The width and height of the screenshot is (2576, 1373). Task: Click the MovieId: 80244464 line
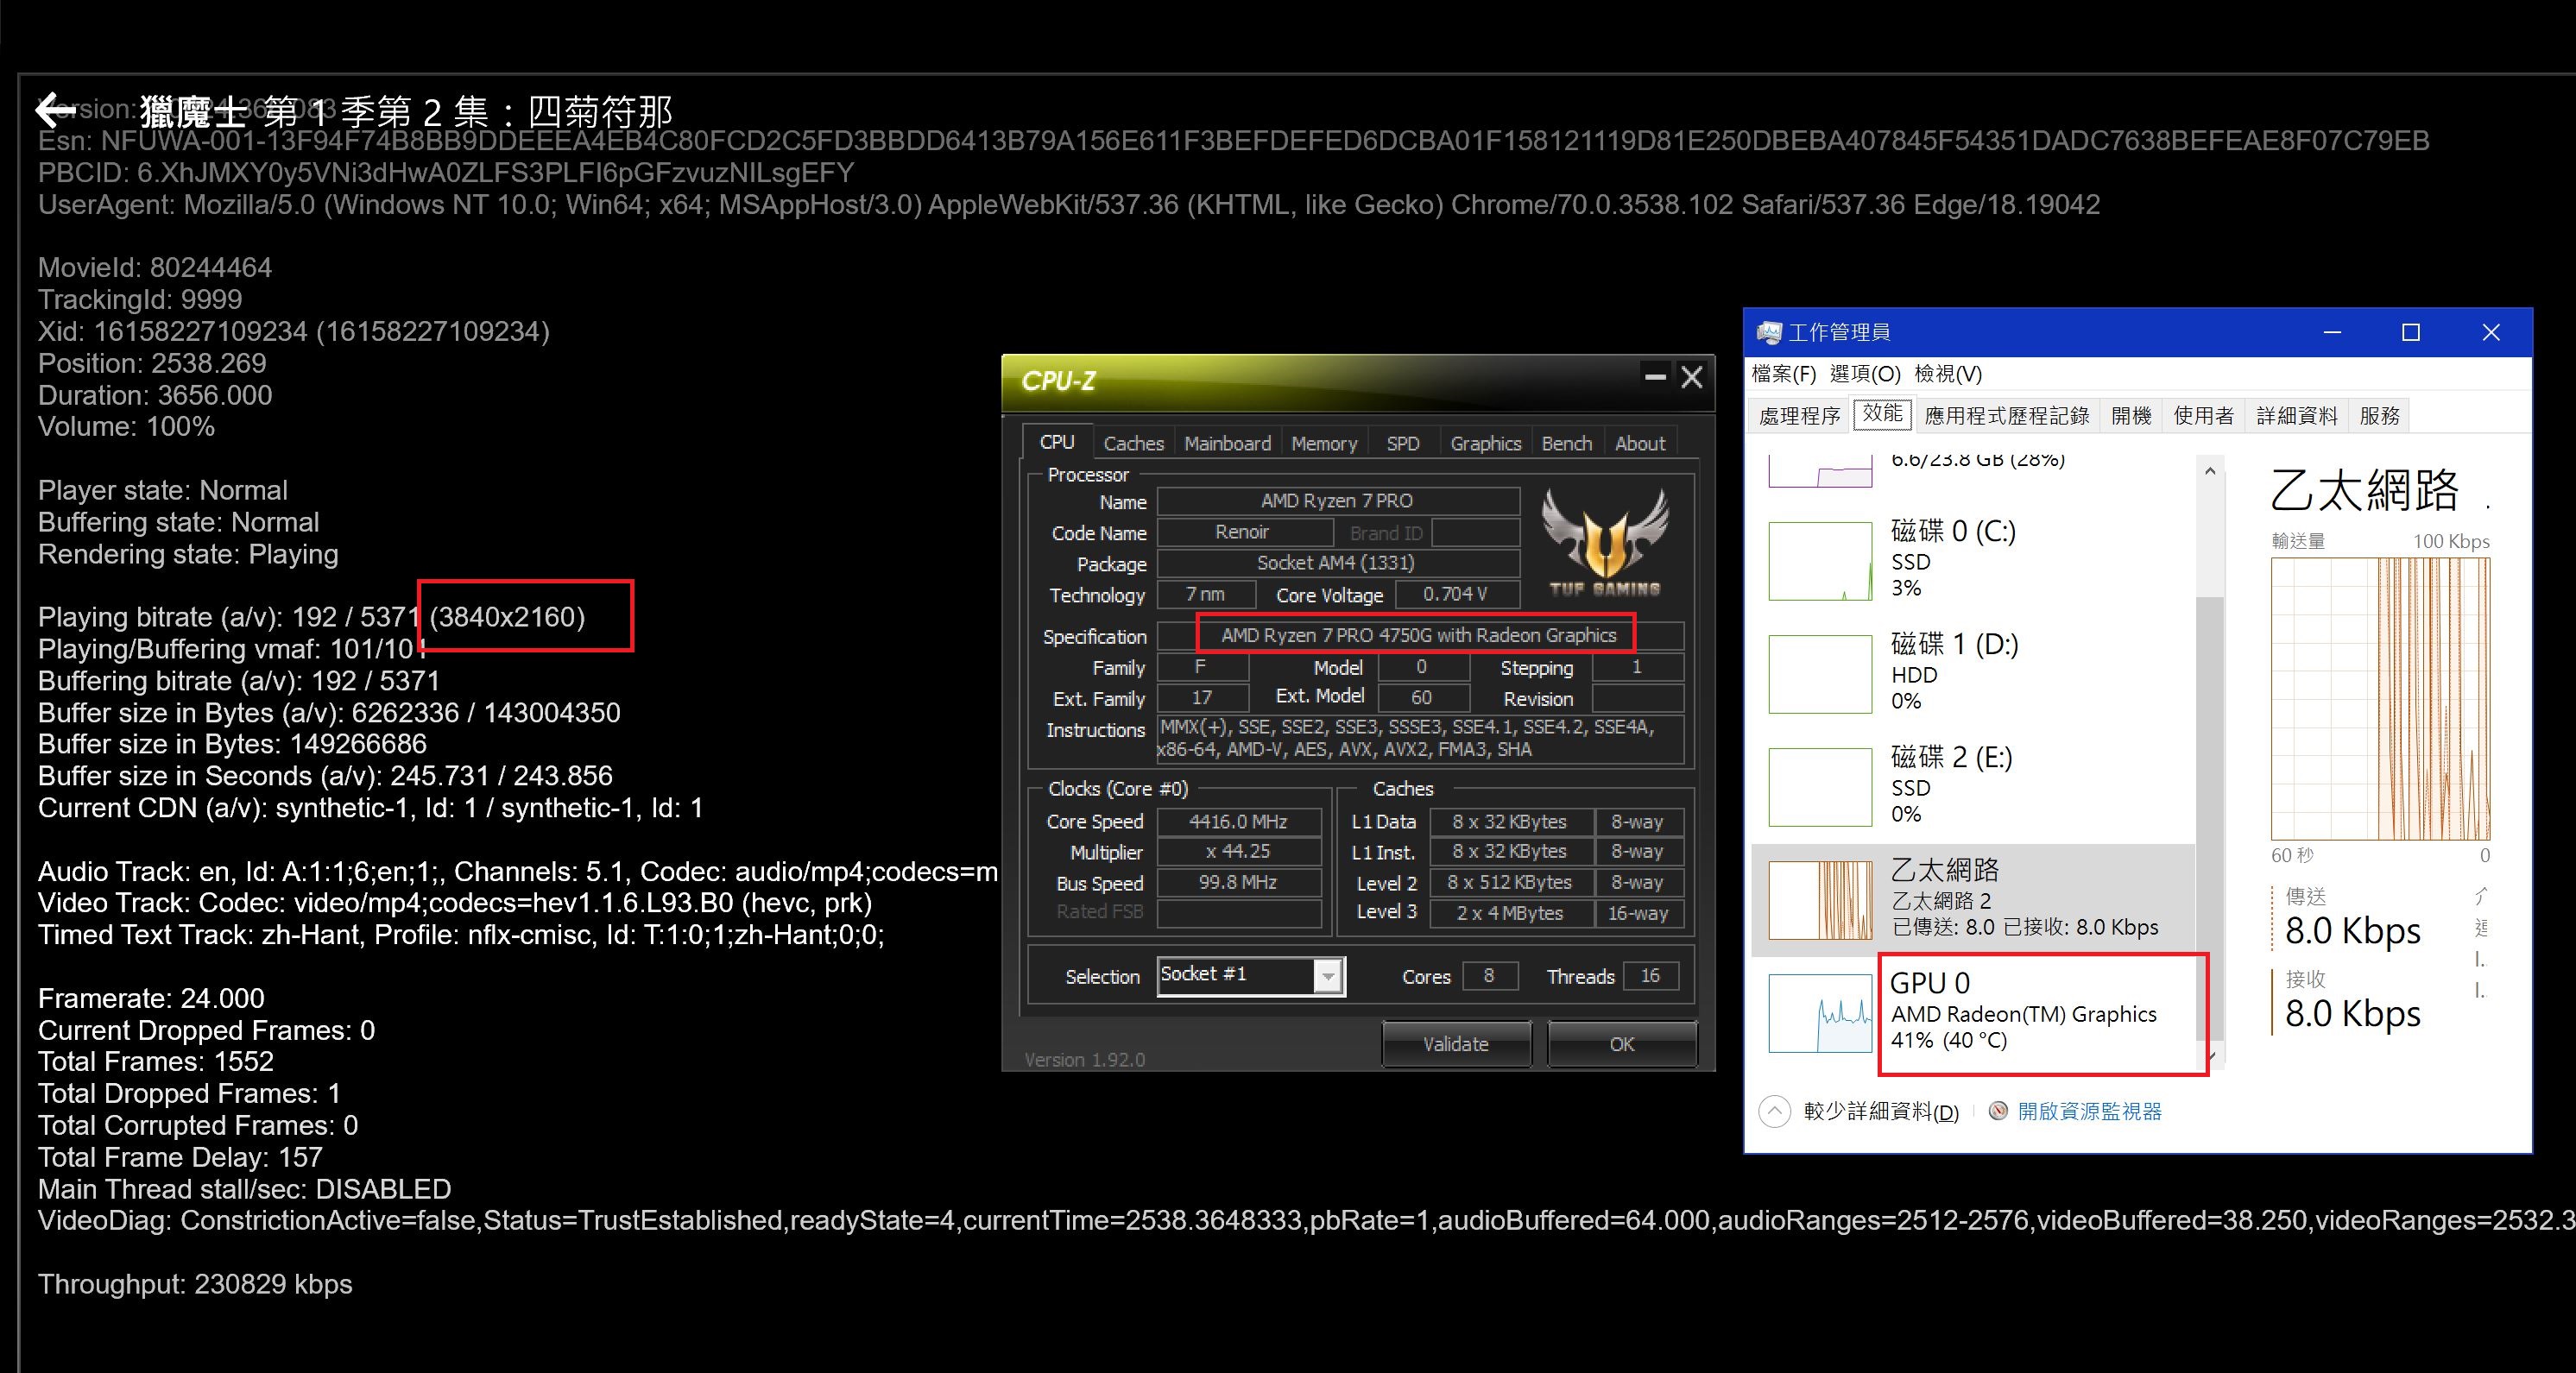coord(155,268)
